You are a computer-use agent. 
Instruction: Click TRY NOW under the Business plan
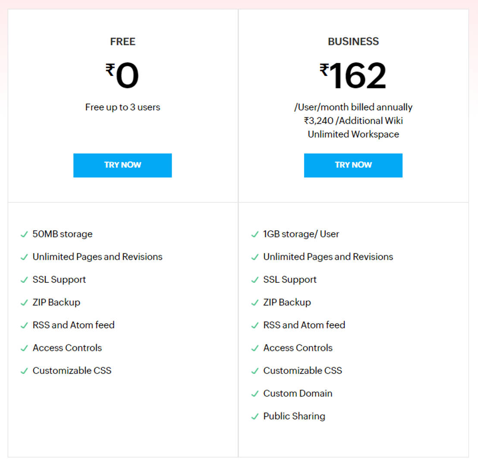point(353,165)
